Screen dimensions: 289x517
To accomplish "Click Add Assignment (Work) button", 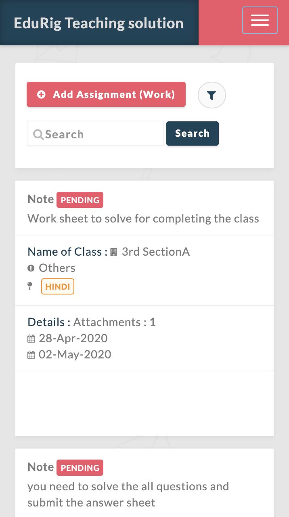I will pos(106,94).
